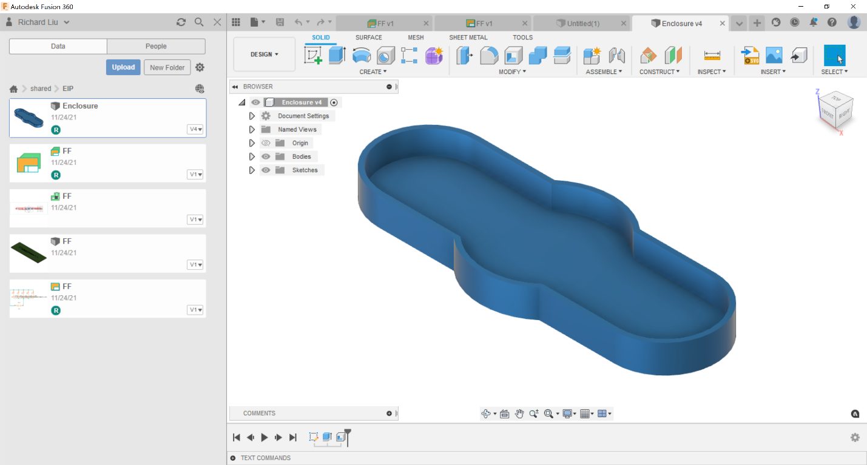Expand the Sketches folder in browser
Image resolution: width=867 pixels, height=465 pixels.
click(252, 170)
